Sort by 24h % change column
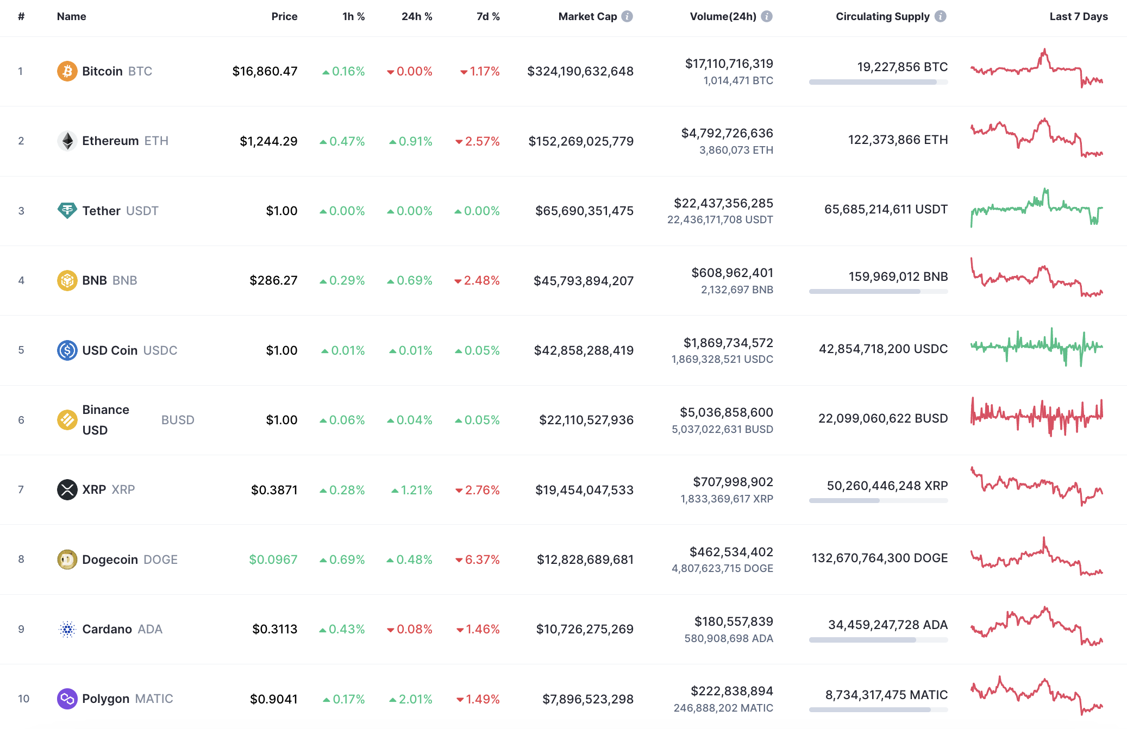The width and height of the screenshot is (1127, 729). tap(416, 16)
